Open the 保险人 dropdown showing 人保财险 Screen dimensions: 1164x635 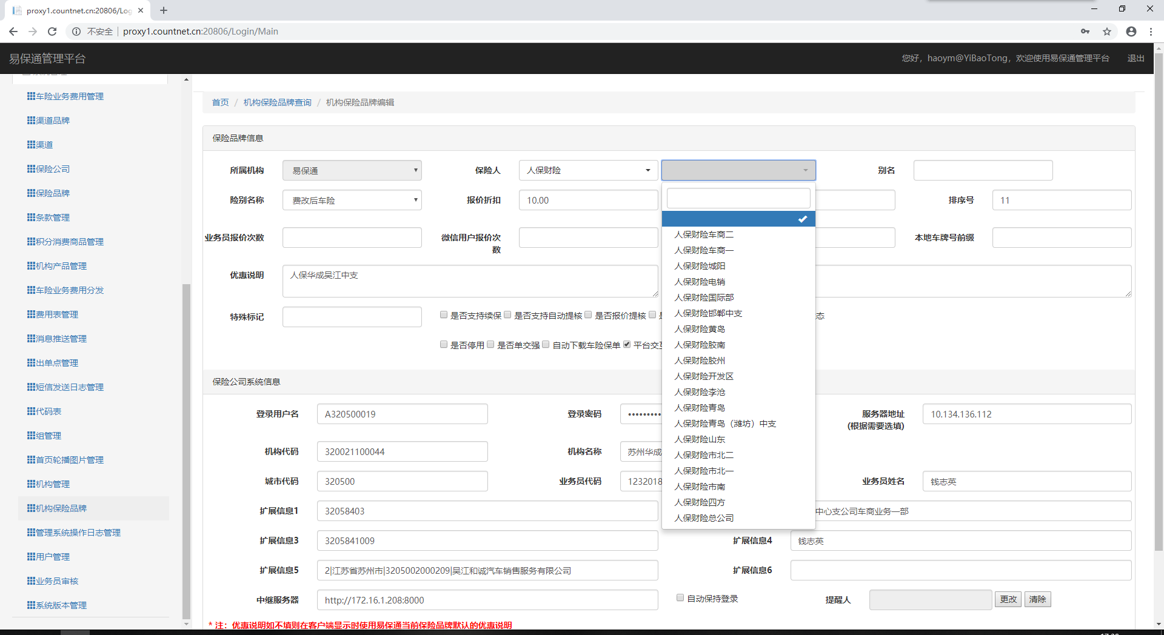point(588,170)
